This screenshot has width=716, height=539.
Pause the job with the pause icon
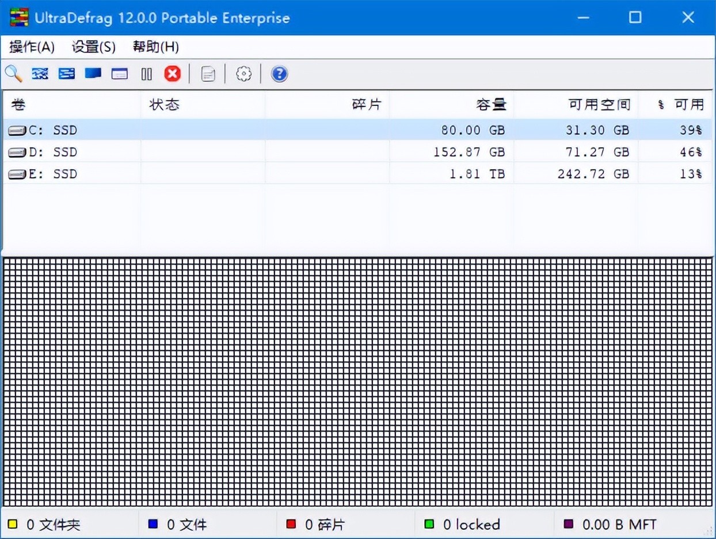(147, 74)
